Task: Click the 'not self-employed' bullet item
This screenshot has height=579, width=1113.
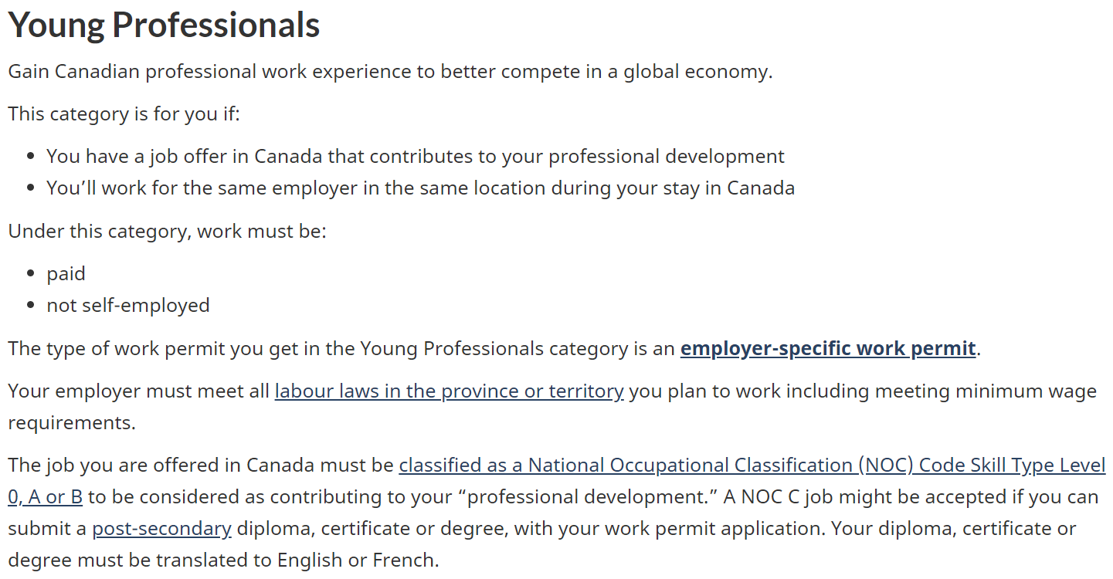Action: point(127,306)
